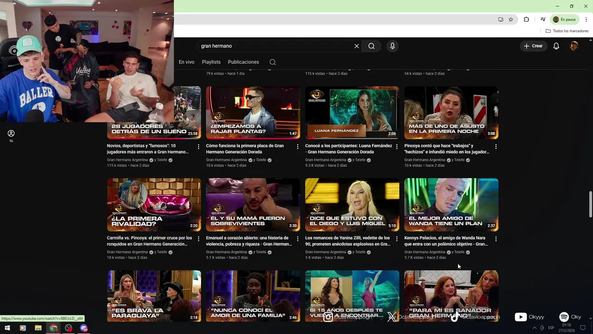Play '¿La primera rivalidad?' thumbnail
The height and width of the screenshot is (334, 593).
pos(154,205)
